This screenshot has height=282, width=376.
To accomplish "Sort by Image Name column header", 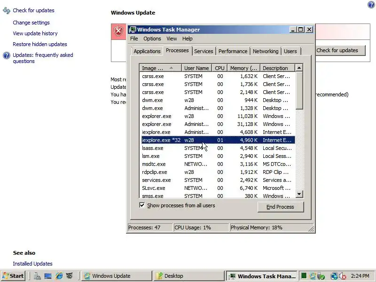I will click(160, 68).
